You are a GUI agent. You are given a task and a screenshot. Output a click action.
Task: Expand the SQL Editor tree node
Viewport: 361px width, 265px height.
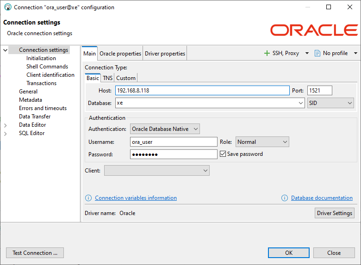6,133
